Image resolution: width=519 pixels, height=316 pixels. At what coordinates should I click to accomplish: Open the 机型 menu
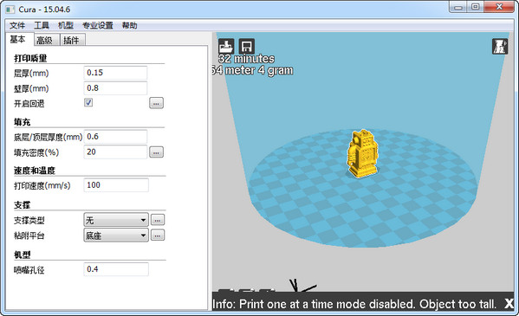click(x=66, y=25)
